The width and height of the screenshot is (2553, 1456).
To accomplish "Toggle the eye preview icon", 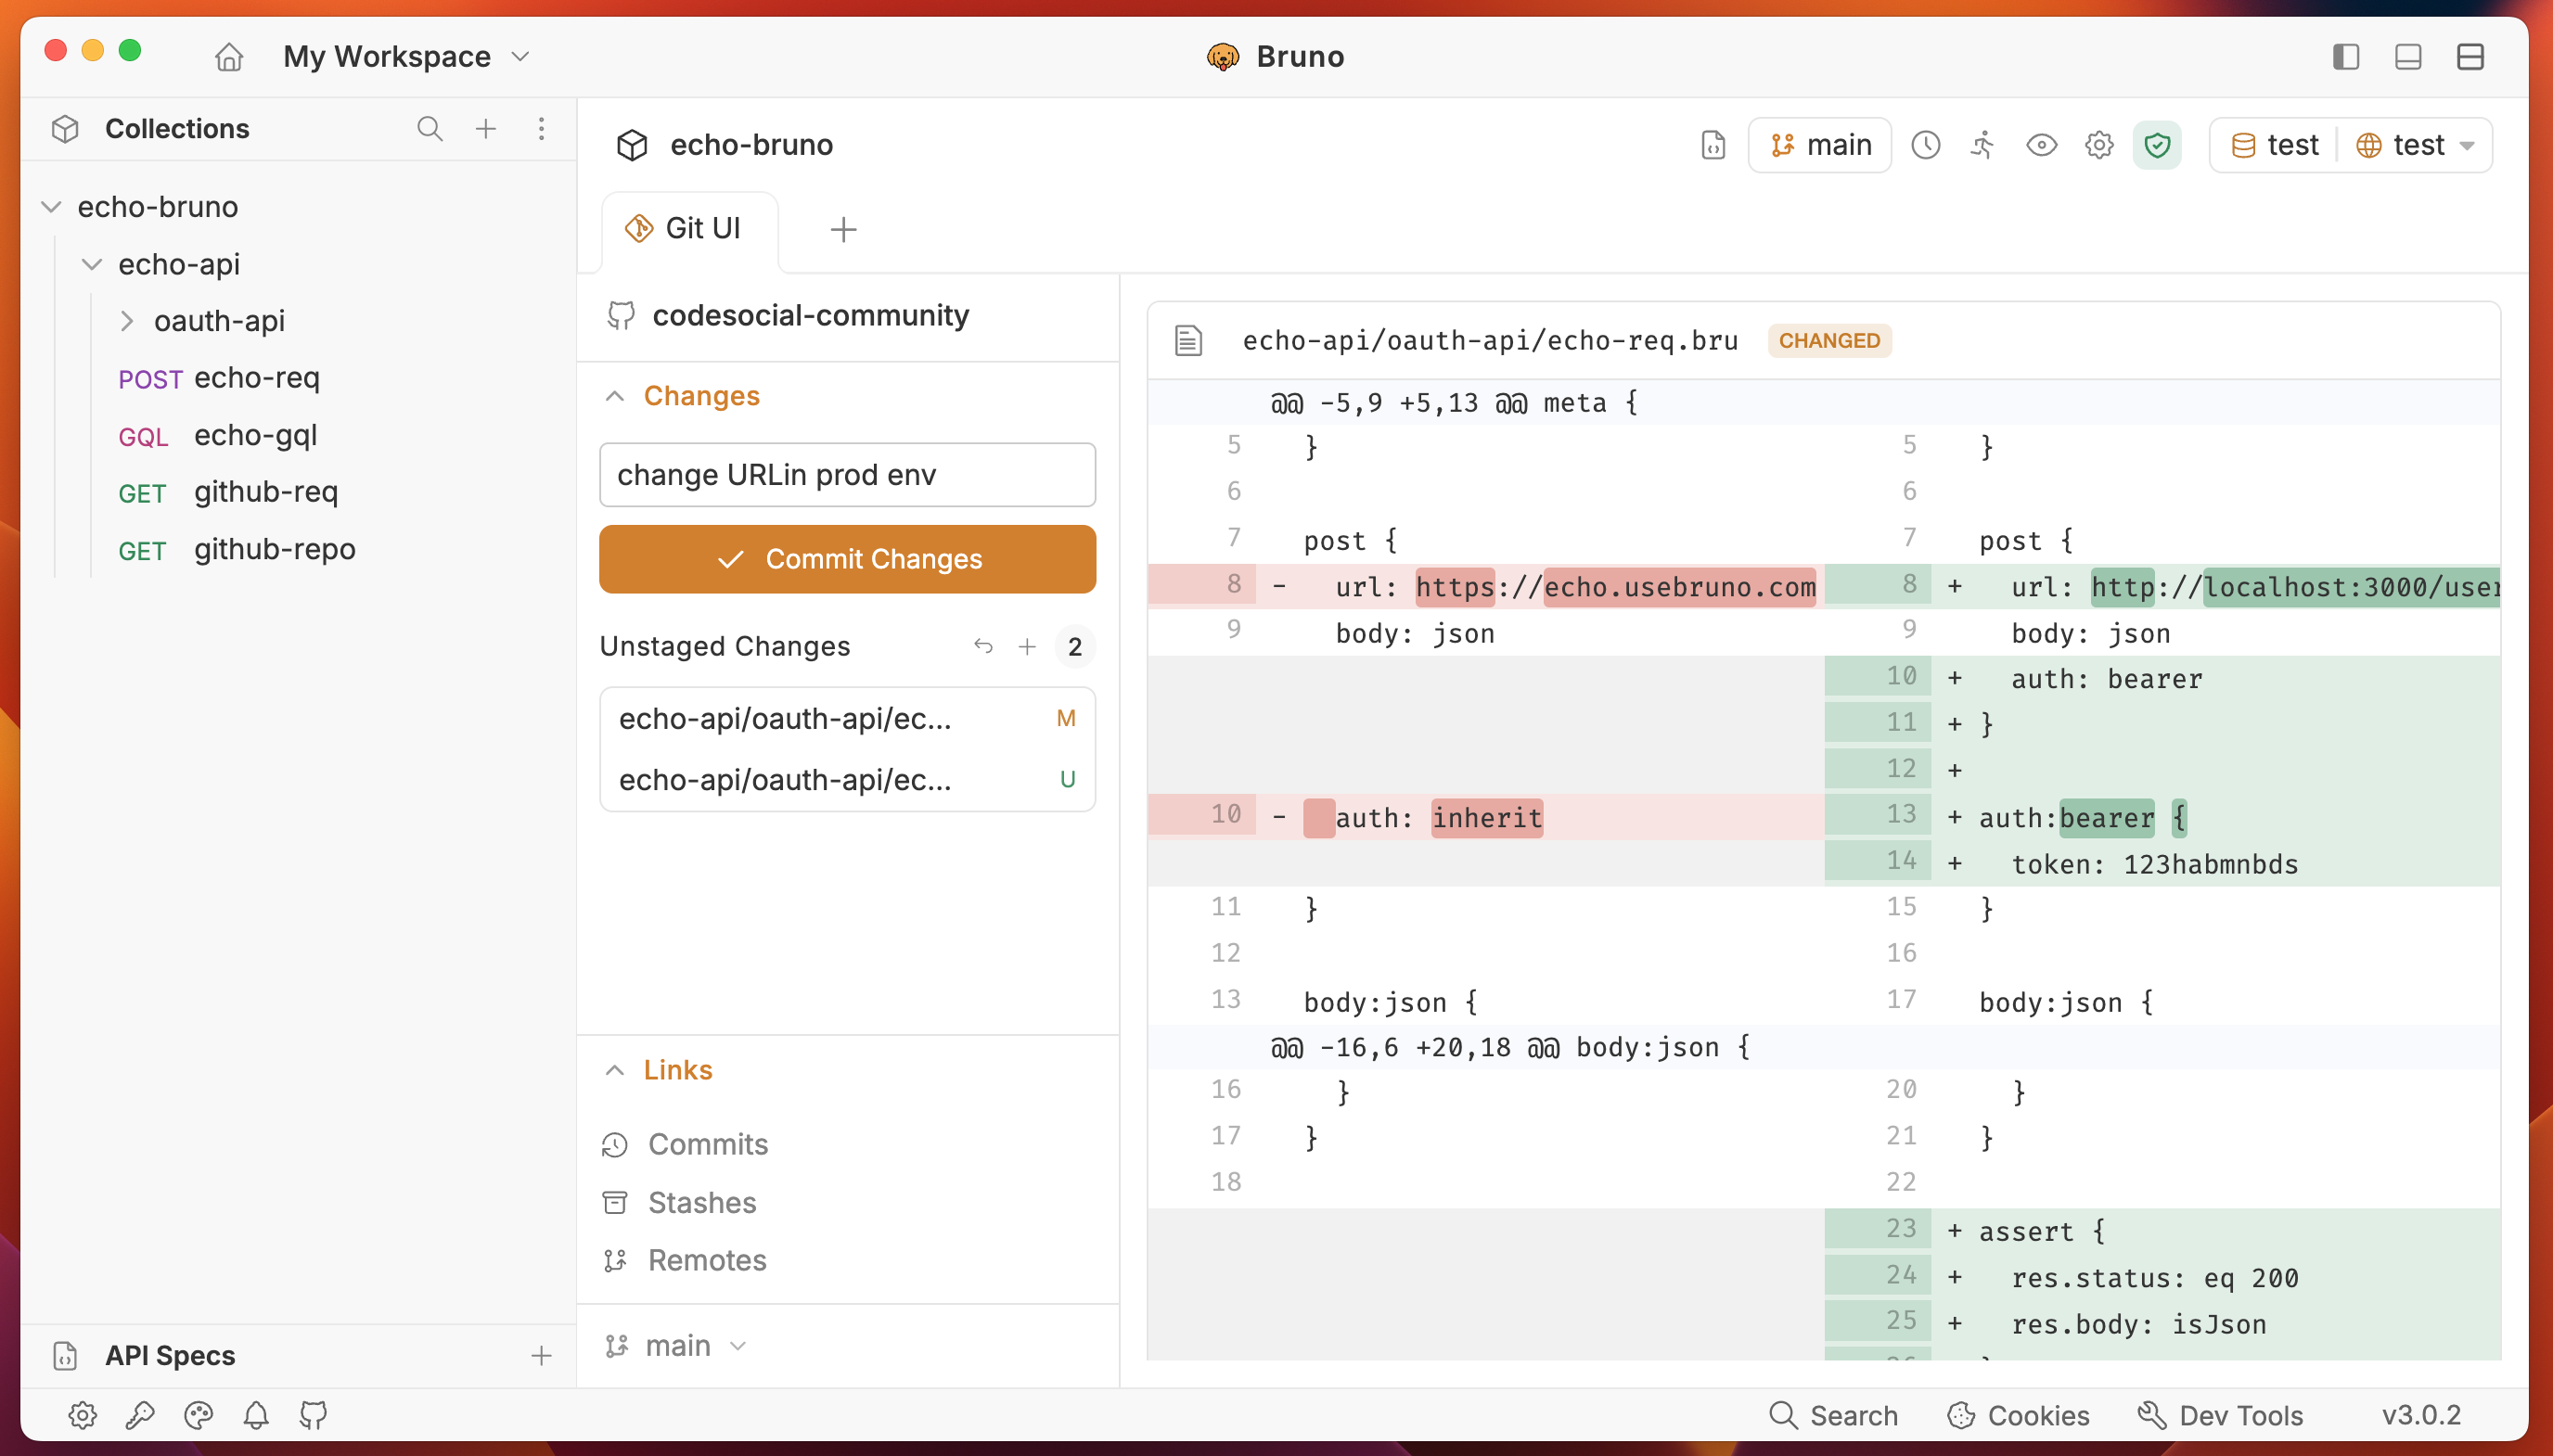I will point(2041,145).
